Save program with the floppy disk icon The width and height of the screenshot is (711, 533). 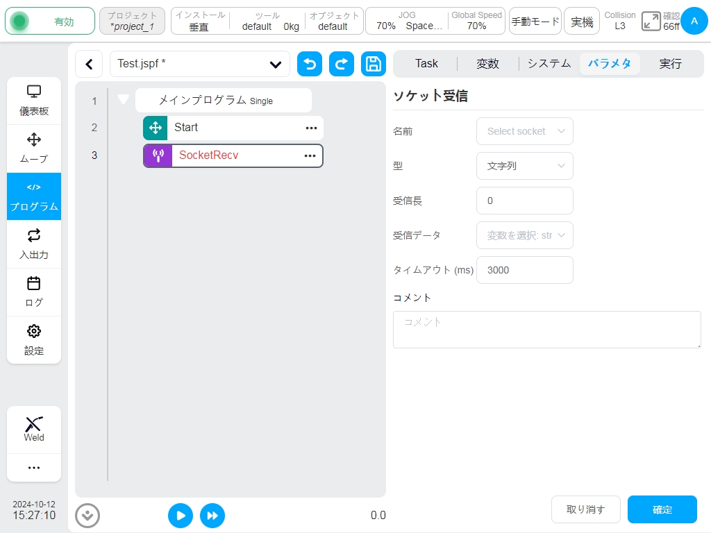373,64
